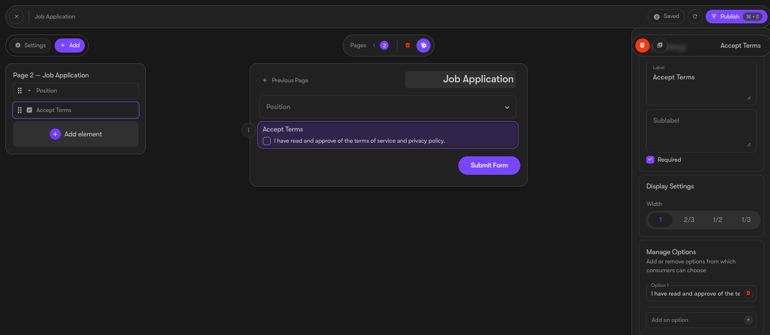This screenshot has width=770, height=335.
Task: Click the Publish button
Action: coord(736,17)
